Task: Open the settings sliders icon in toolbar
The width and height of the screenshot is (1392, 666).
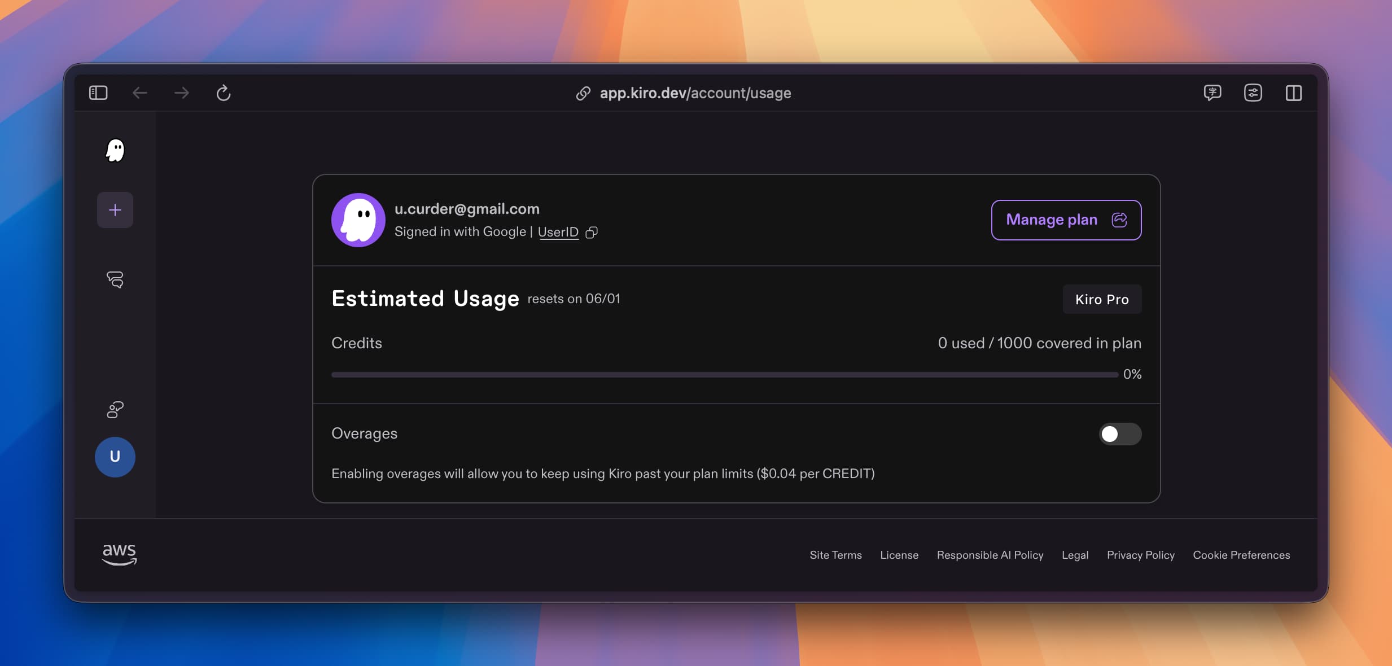Action: tap(1253, 93)
